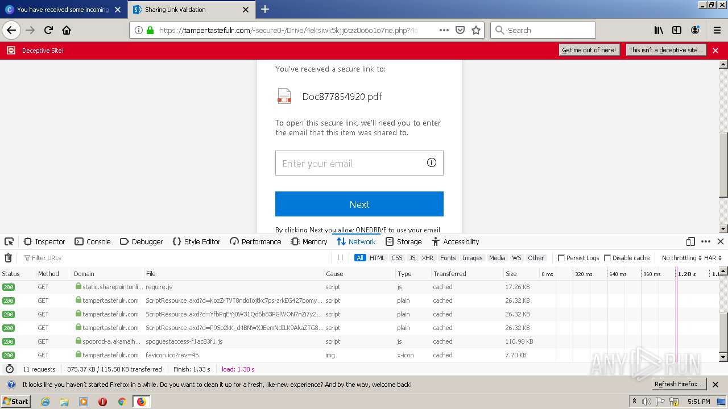The image size is (728, 409).
Task: Sort by the Status column header
Action: 17,274
